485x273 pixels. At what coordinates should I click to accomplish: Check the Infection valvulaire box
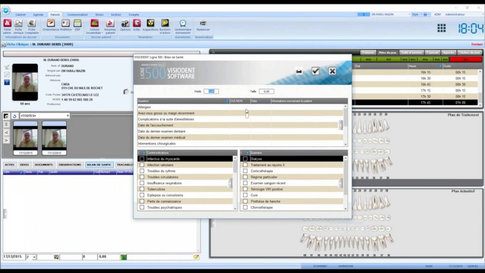pos(142,165)
